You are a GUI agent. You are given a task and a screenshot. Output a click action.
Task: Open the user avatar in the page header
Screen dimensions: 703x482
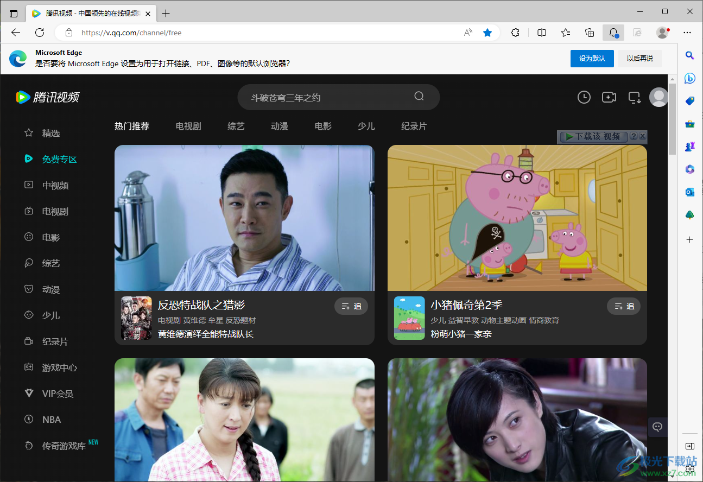659,97
